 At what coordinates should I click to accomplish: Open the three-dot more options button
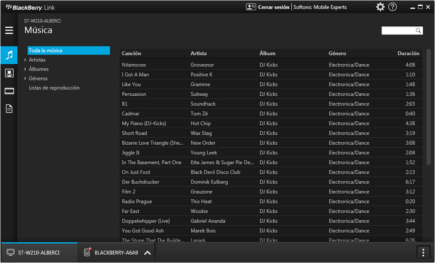(x=423, y=252)
